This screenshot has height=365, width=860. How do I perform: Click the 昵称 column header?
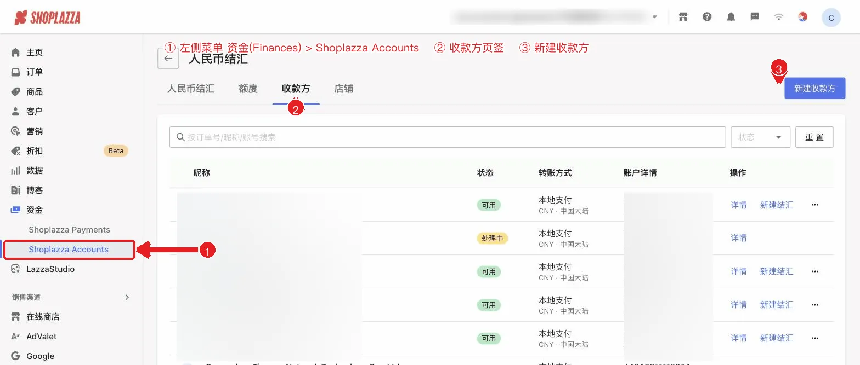click(201, 173)
